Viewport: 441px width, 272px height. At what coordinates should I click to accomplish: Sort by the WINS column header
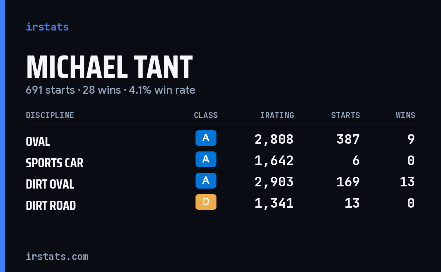405,115
